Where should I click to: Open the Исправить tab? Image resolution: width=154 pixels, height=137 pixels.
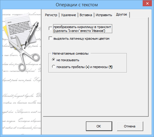click(x=104, y=15)
